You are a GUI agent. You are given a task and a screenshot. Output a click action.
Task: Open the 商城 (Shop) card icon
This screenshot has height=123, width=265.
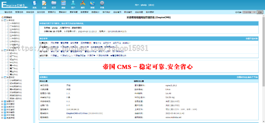point(92,3)
